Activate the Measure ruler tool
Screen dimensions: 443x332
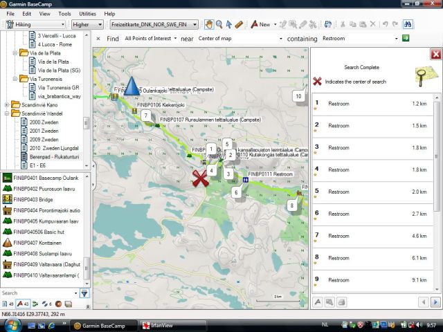(x=239, y=24)
